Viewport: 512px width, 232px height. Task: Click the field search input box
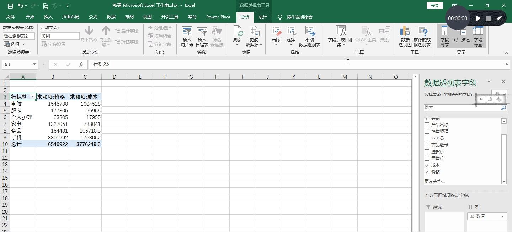point(462,107)
